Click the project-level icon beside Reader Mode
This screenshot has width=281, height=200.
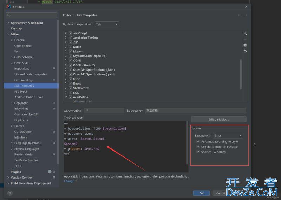click(54, 154)
